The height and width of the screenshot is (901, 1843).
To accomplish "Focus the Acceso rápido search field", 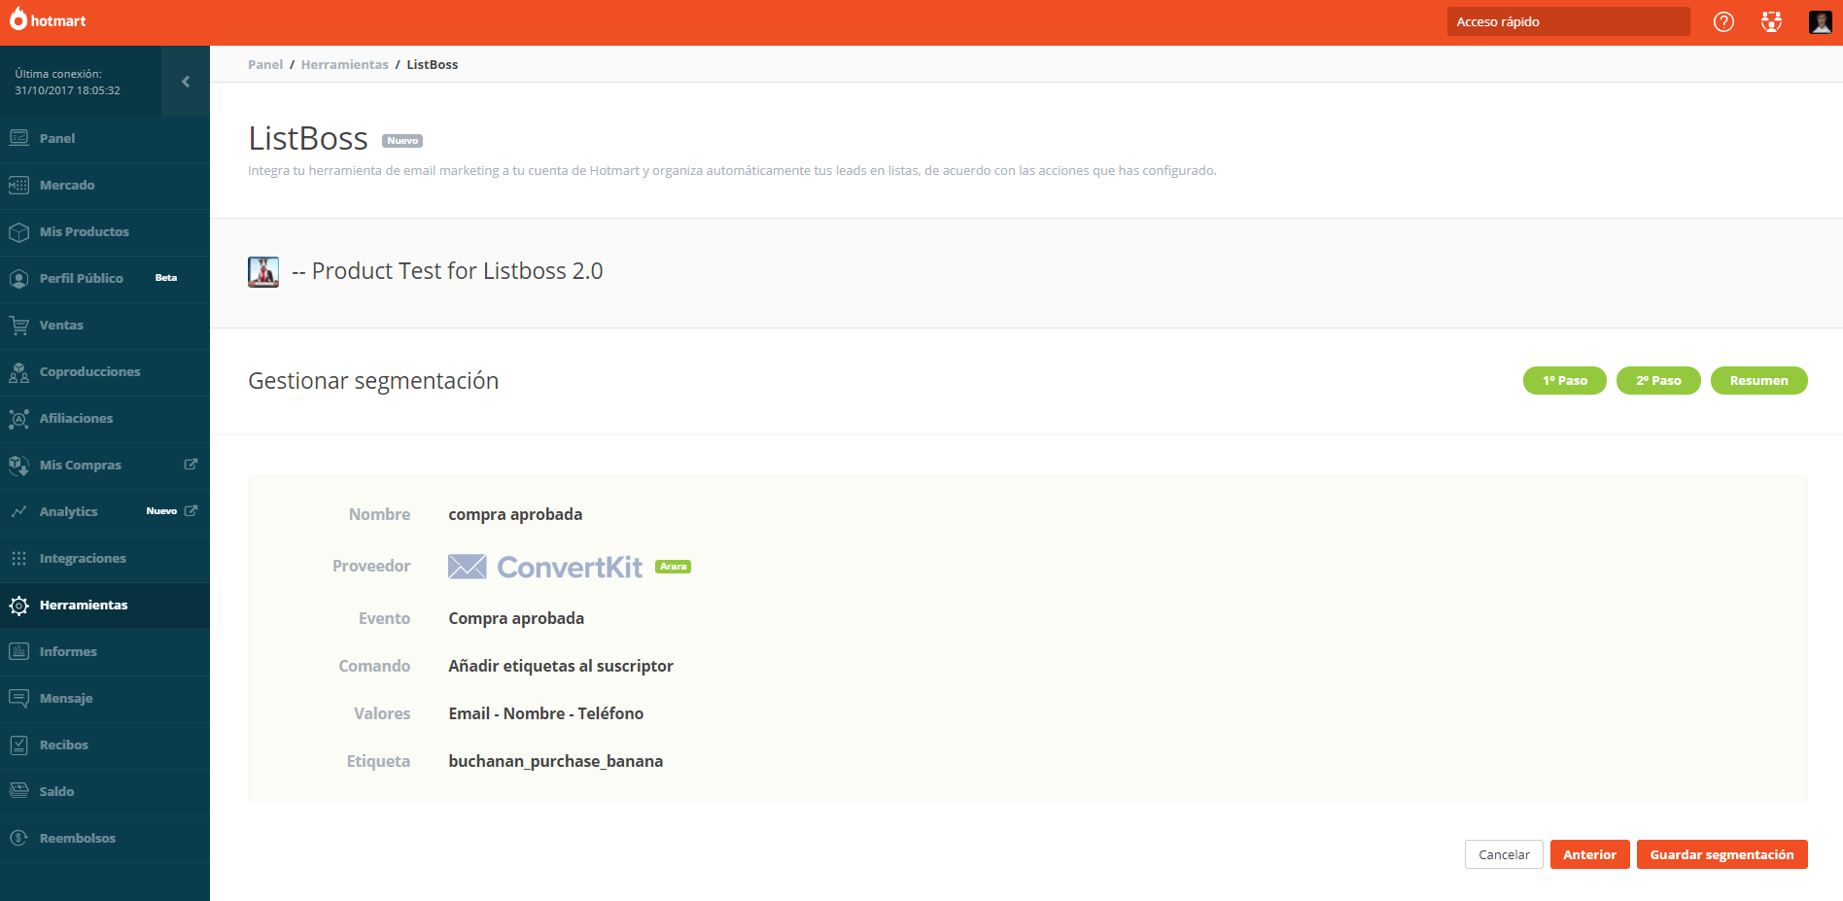I will coord(1568,21).
